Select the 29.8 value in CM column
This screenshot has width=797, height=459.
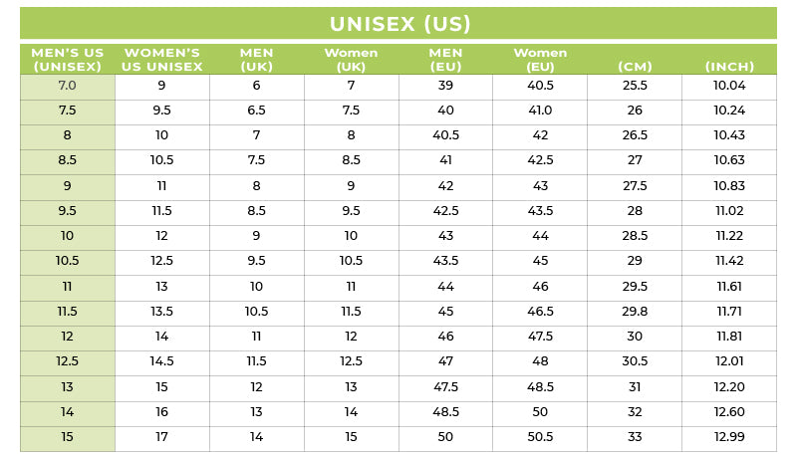(635, 312)
